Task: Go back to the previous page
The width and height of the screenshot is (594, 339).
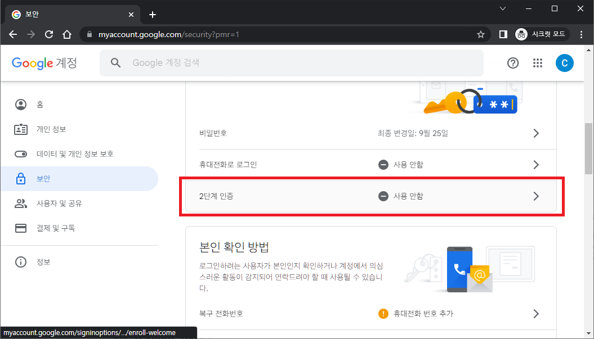Action: pyautogui.click(x=13, y=34)
